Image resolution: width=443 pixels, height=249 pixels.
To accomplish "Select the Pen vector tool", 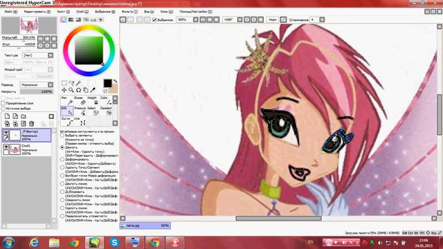I will pos(66,100).
